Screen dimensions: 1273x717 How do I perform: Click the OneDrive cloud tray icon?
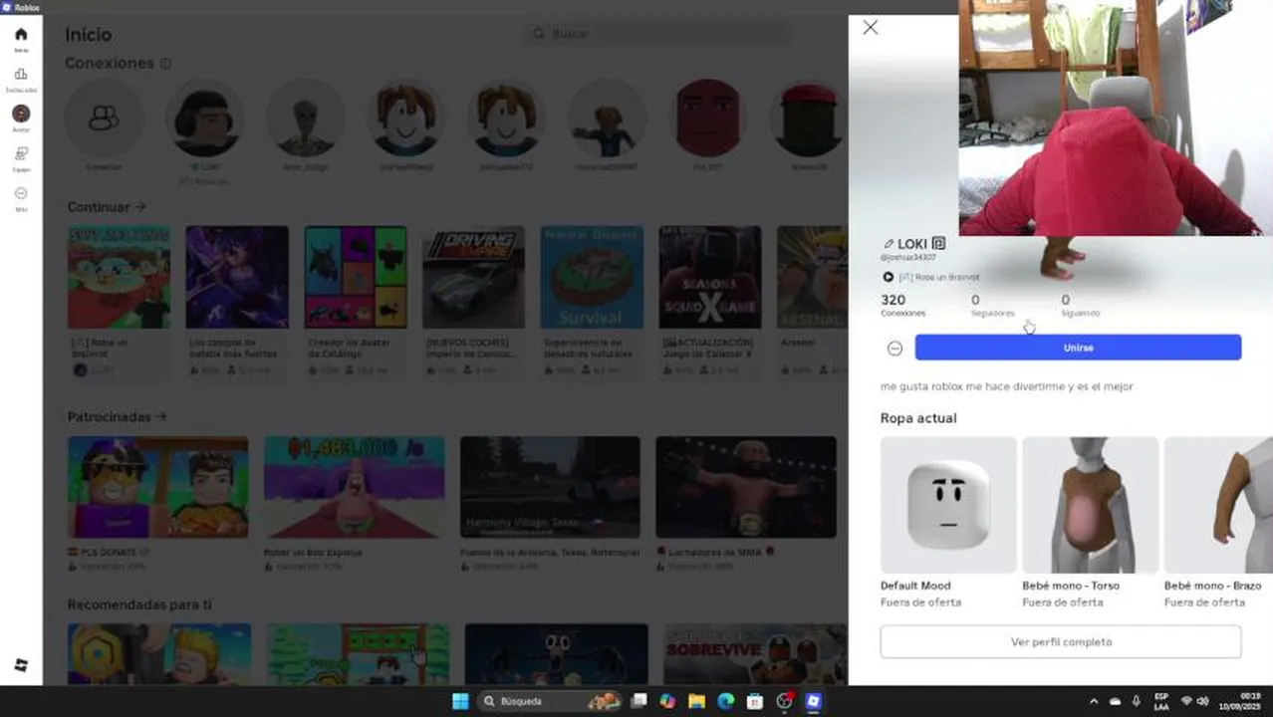coord(1115,701)
